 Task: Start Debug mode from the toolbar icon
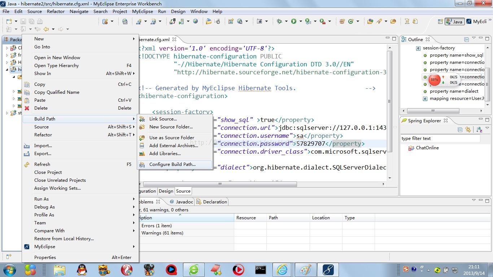[278, 21]
